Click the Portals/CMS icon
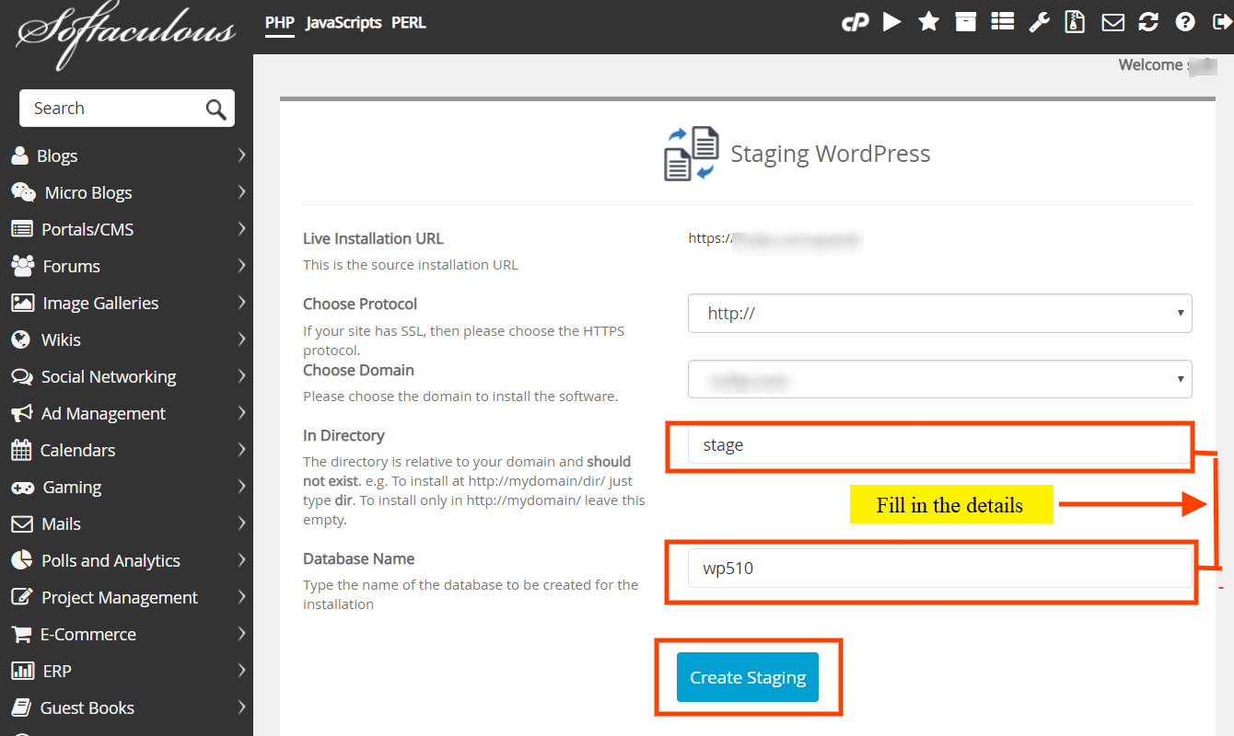The width and height of the screenshot is (1234, 736). (22, 229)
